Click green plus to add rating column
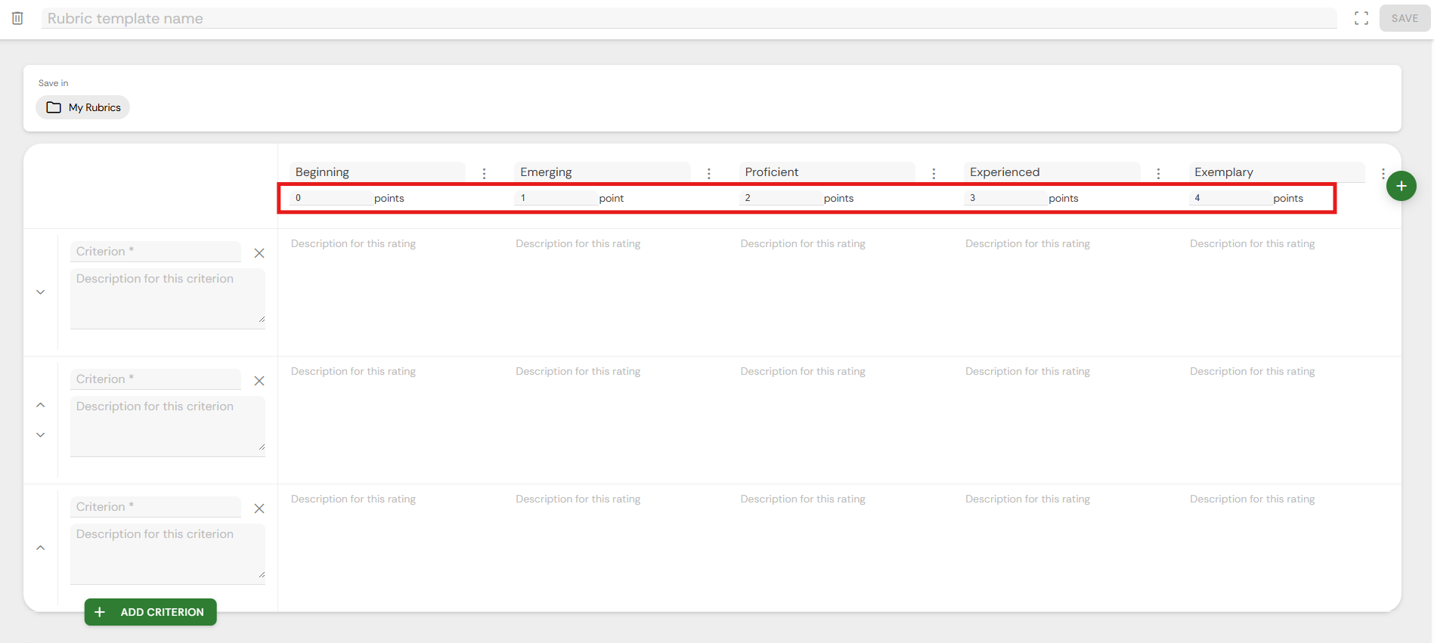1434x643 pixels. click(x=1401, y=186)
